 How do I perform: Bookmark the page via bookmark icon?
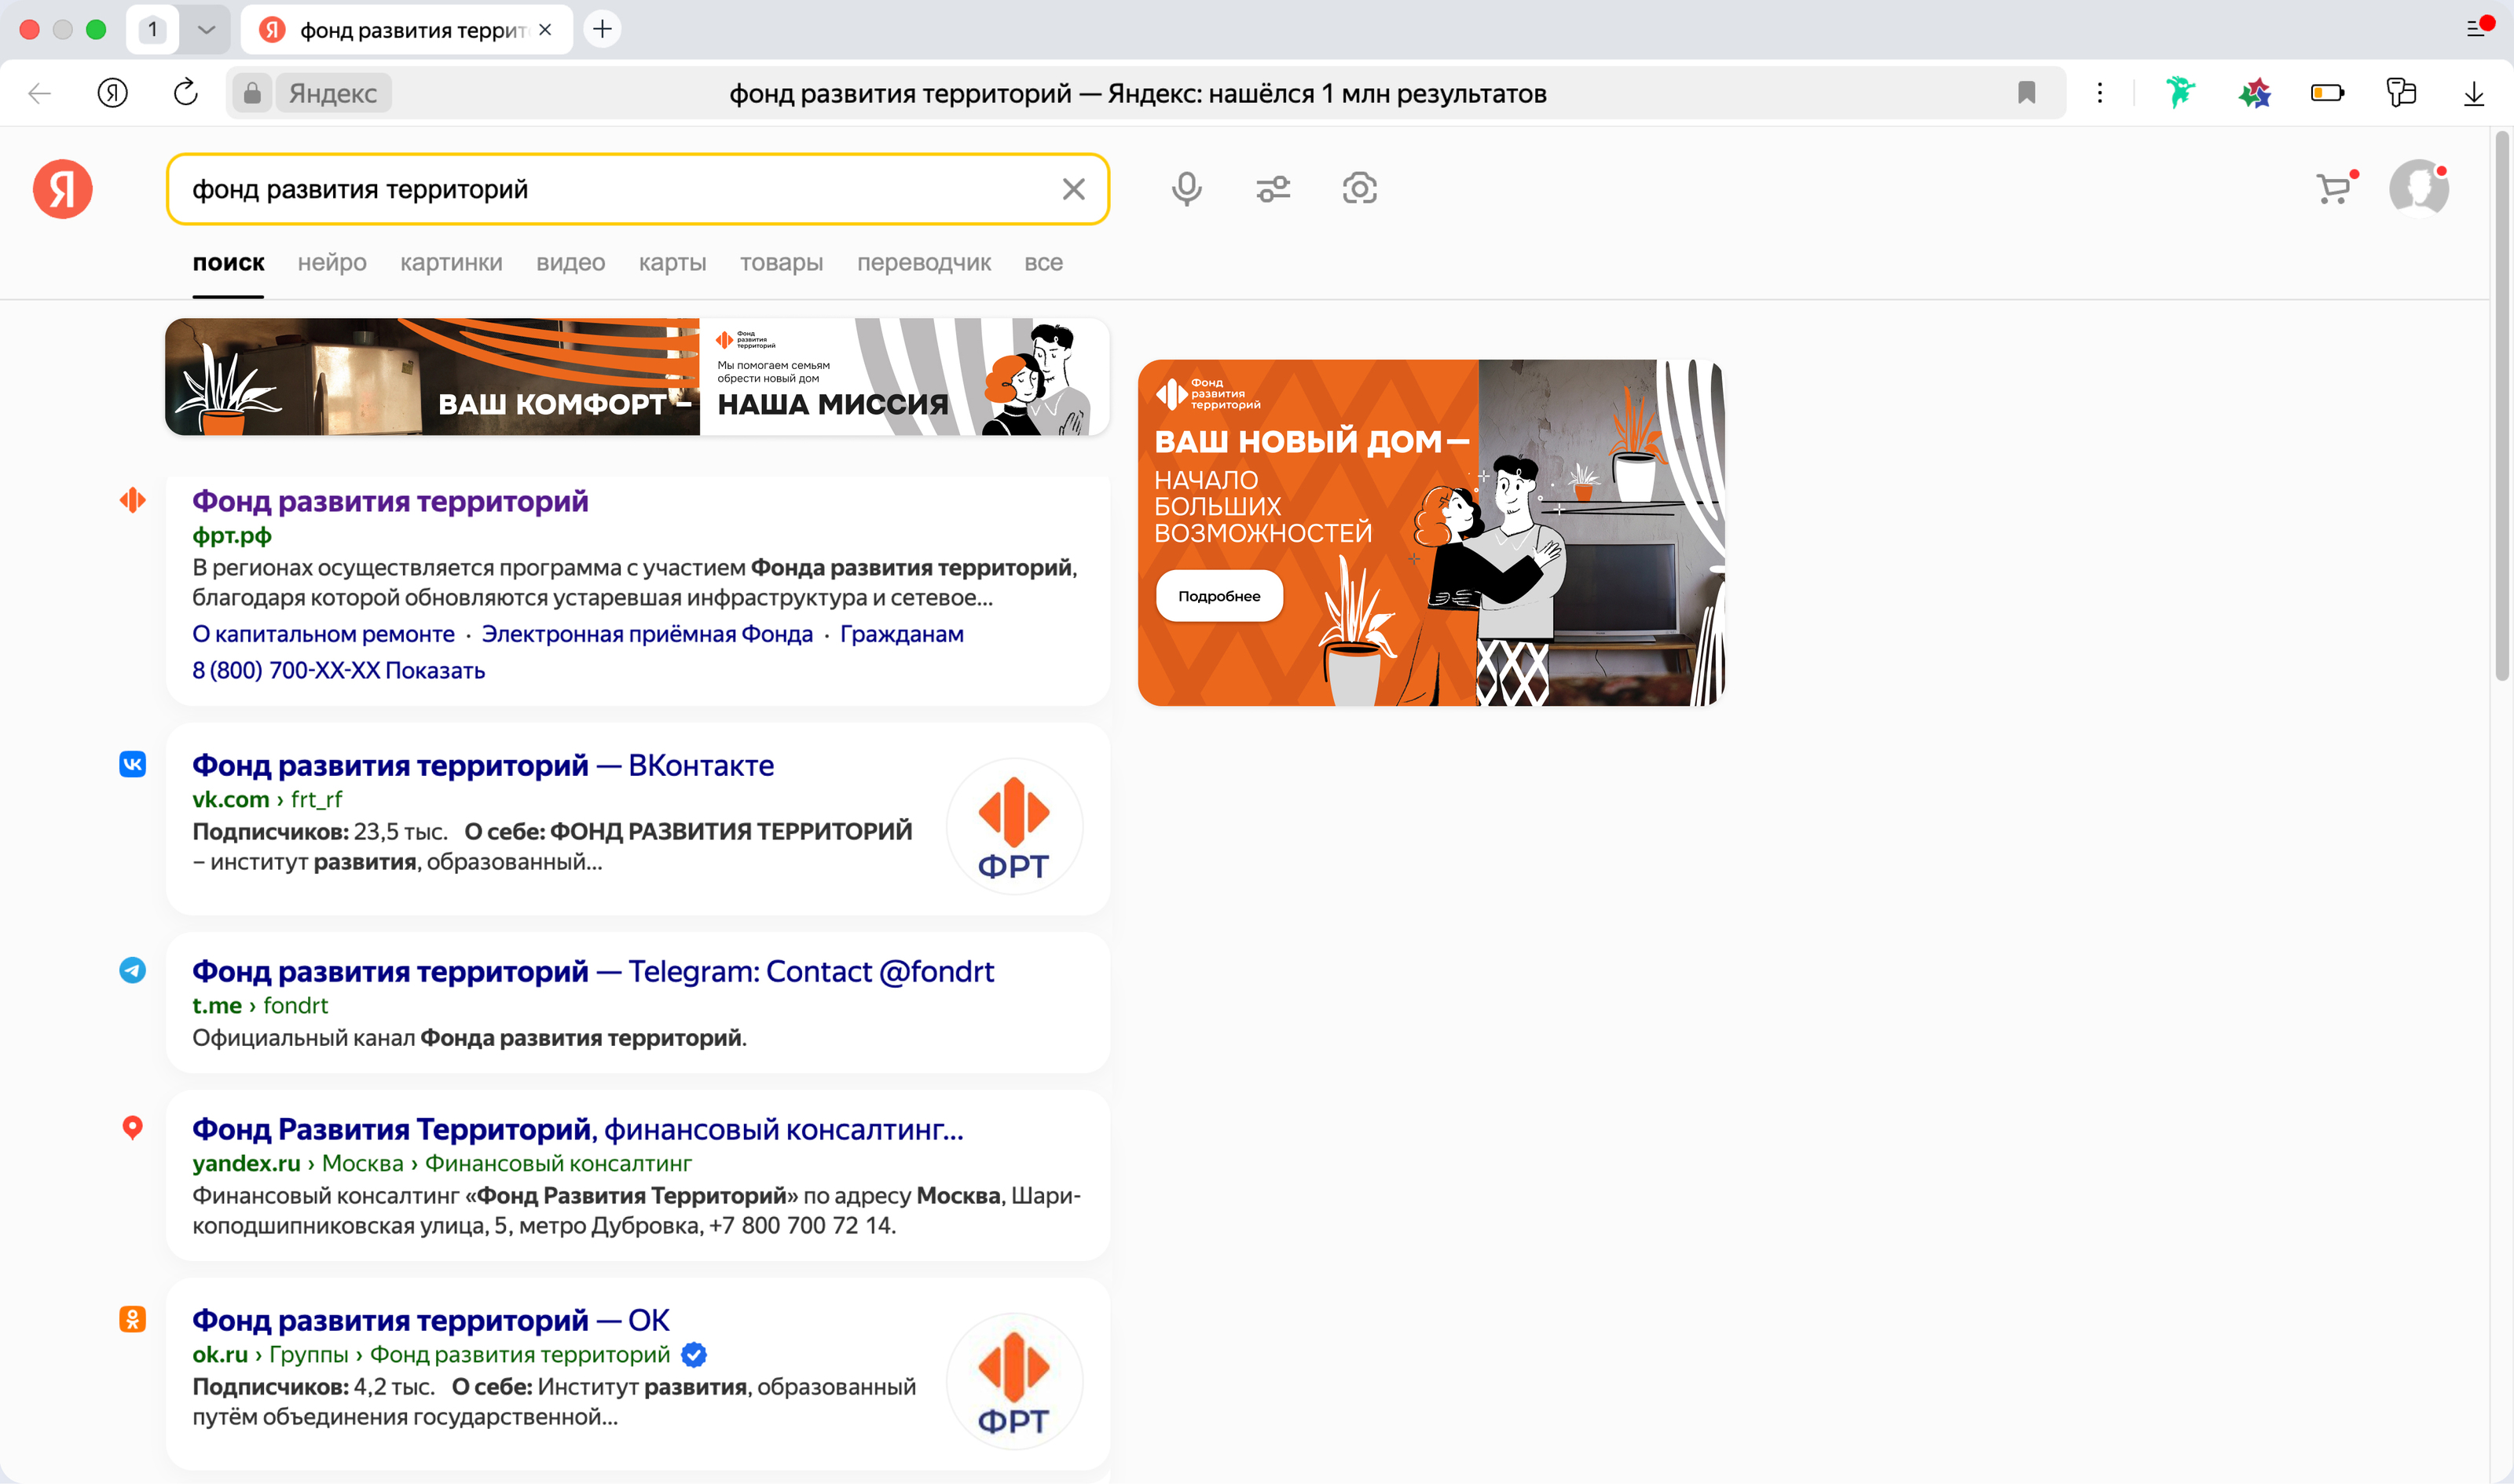point(2026,93)
